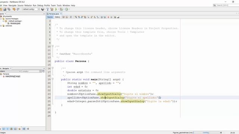Click the Profile Project clock icon
Image resolution: width=239 pixels, height=134 pixels.
click(66, 9)
